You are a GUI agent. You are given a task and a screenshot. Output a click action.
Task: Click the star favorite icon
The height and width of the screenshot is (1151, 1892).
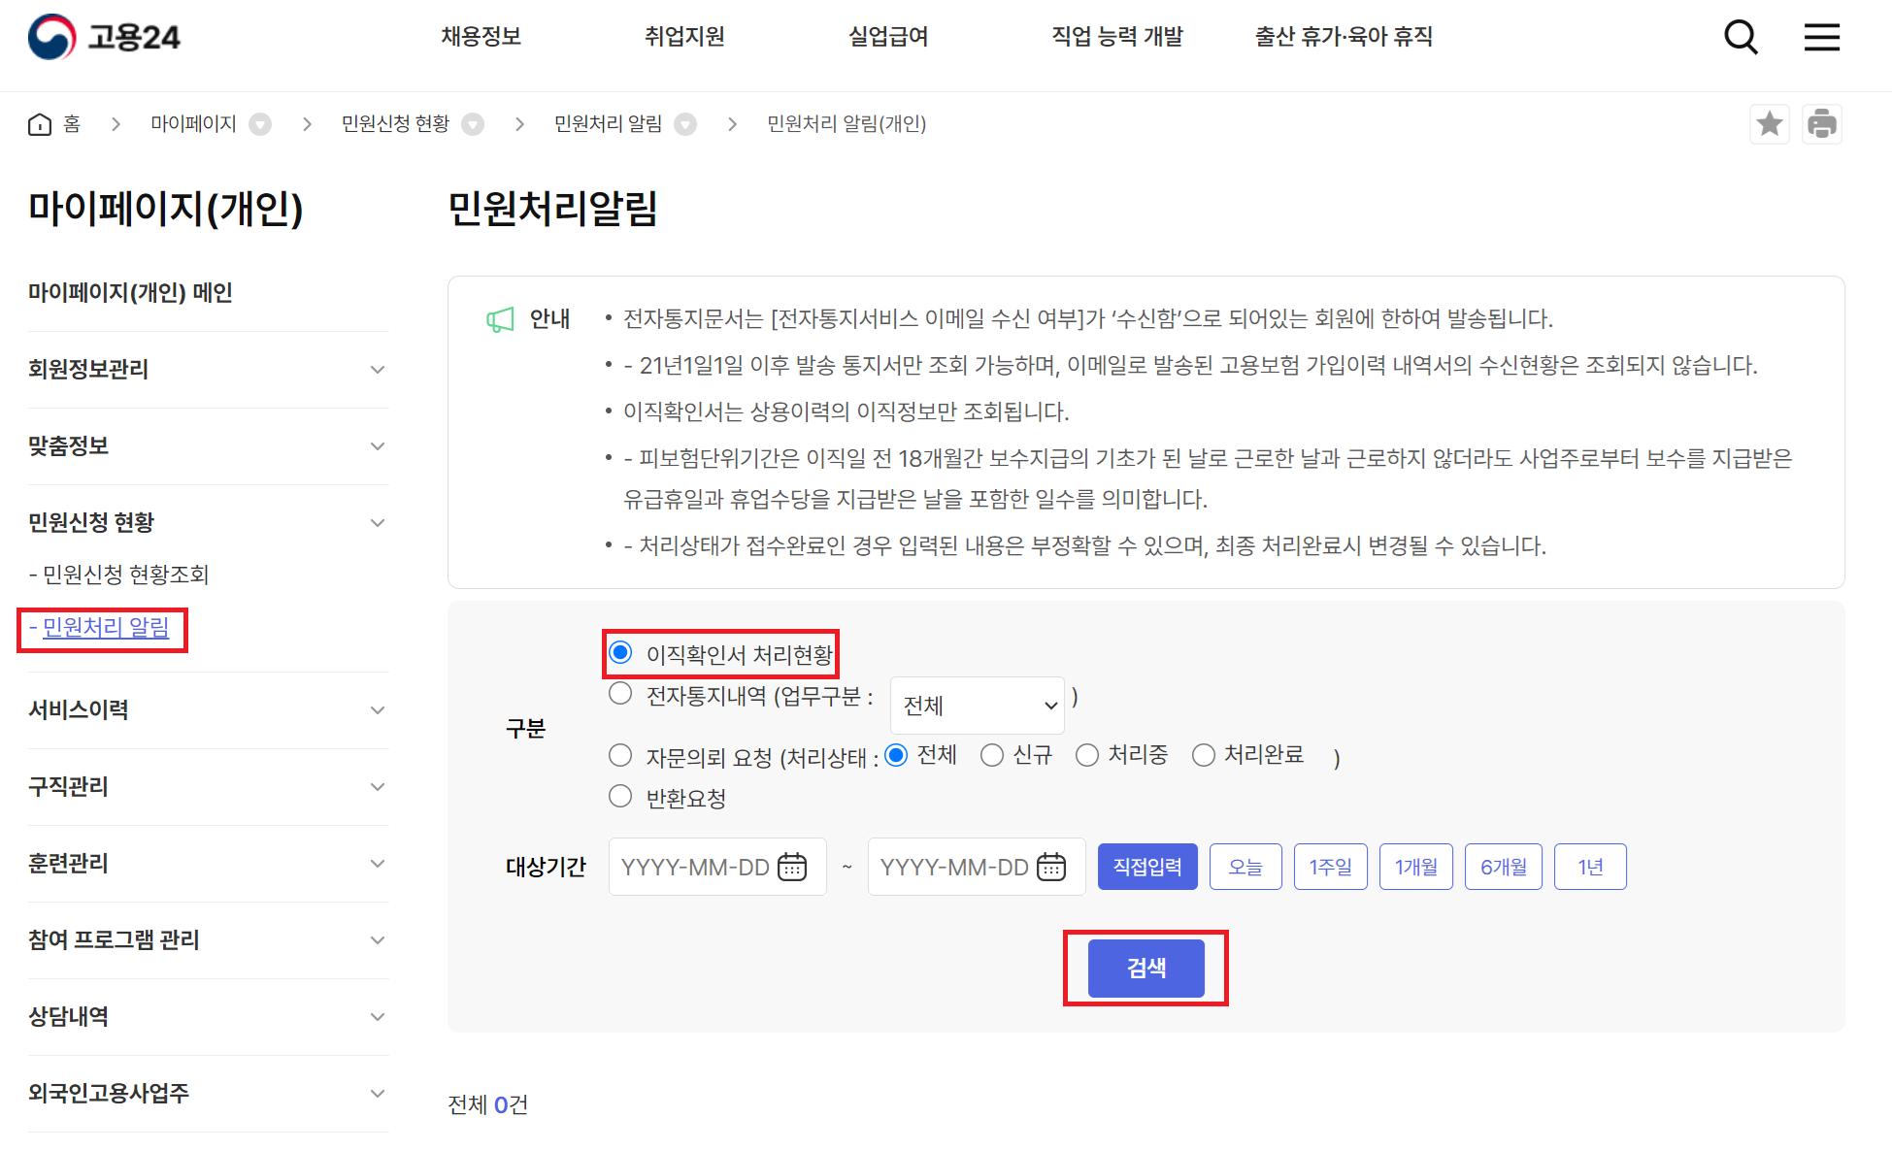1769,124
